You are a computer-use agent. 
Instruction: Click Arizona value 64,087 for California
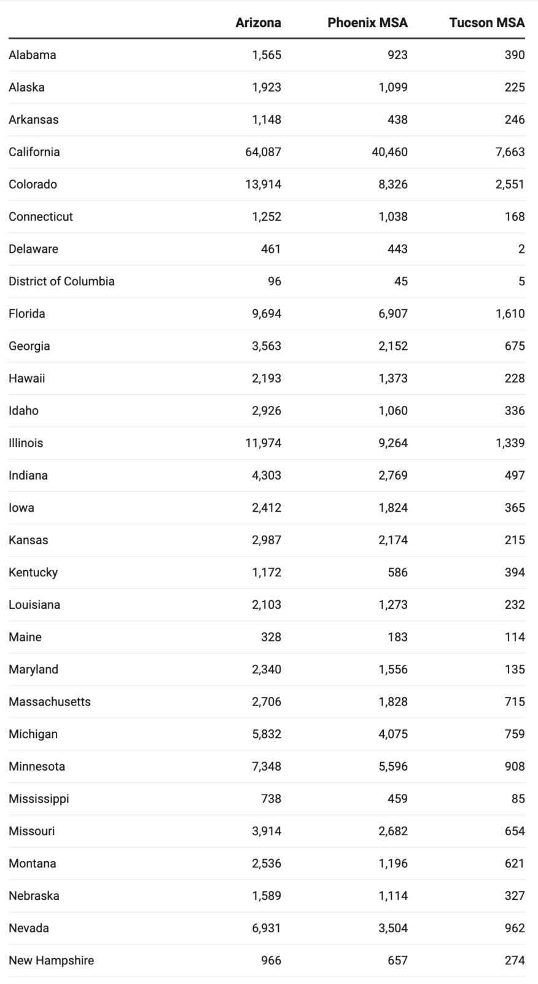point(263,152)
